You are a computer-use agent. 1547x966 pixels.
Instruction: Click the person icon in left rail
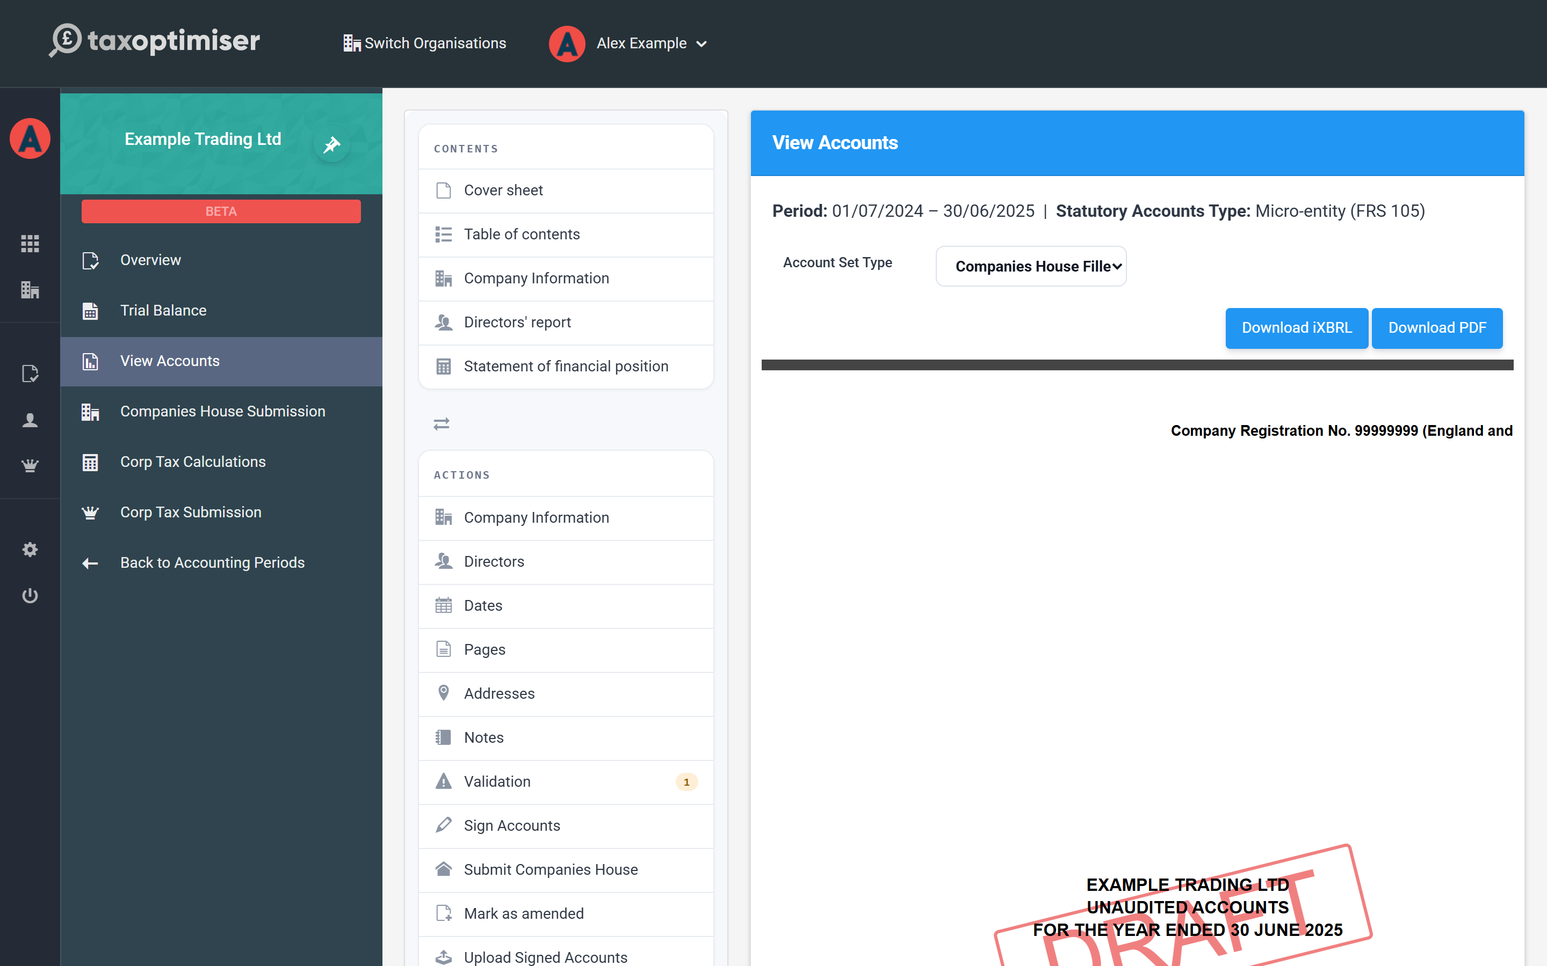(30, 420)
